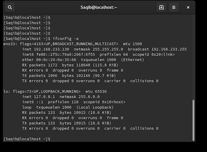Click the terminal scrollbar thumb

click(x=193, y=120)
